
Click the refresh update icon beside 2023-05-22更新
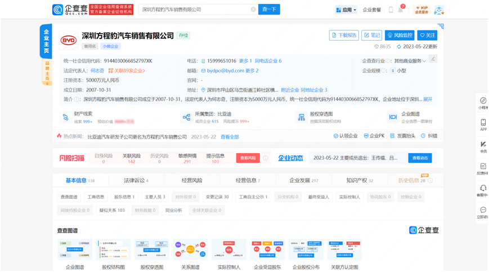click(x=399, y=47)
